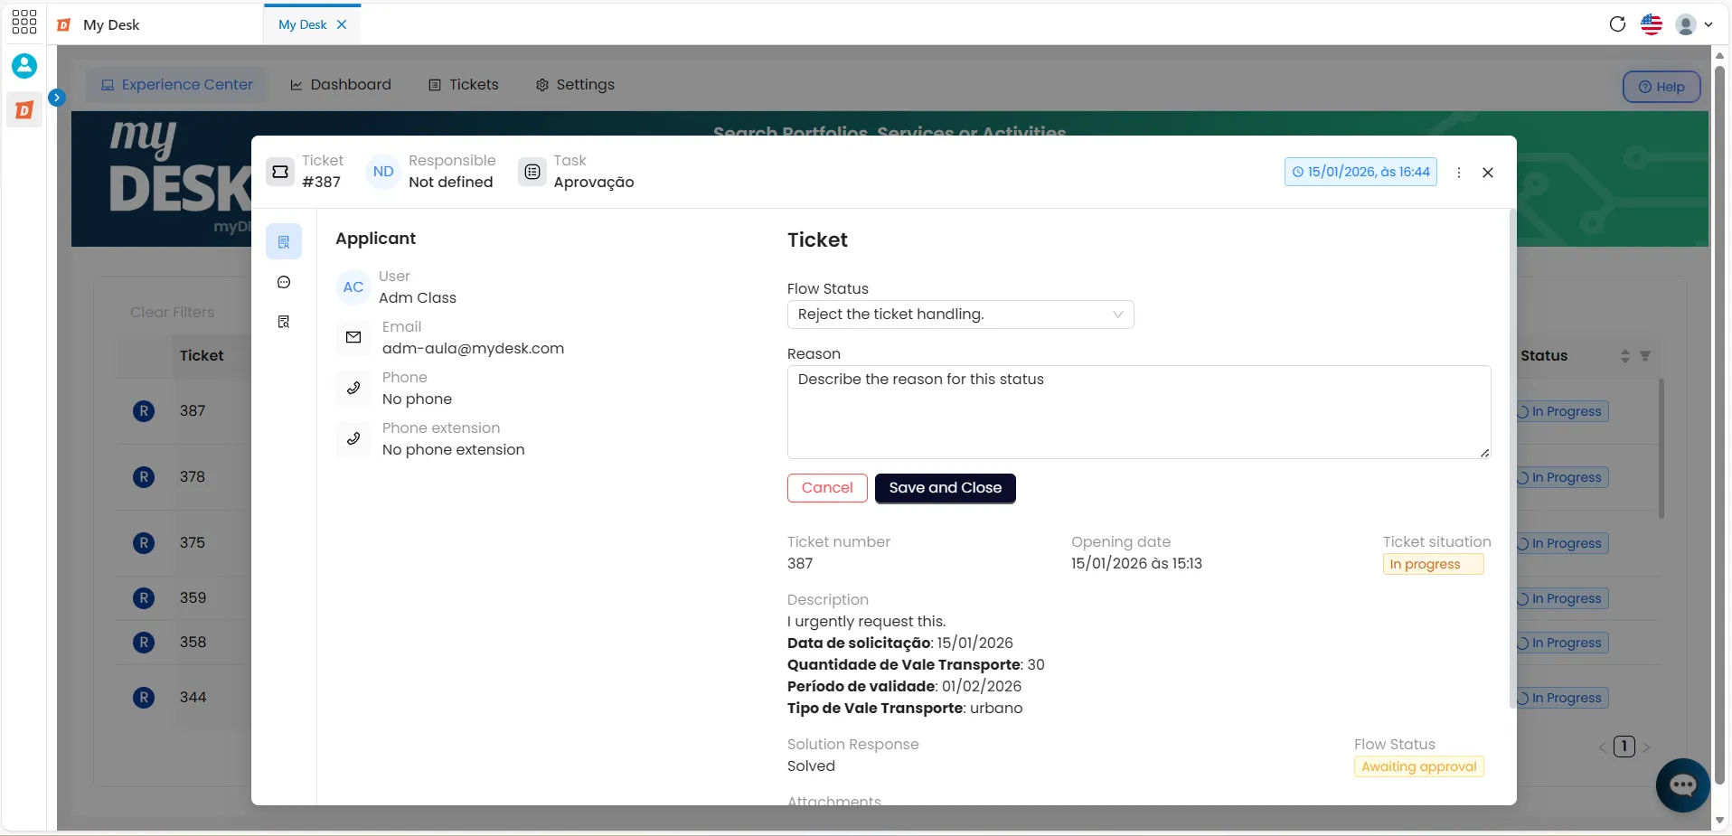Select the orange My Desk sidebar icon
The width and height of the screenshot is (1732, 836).
tap(24, 110)
